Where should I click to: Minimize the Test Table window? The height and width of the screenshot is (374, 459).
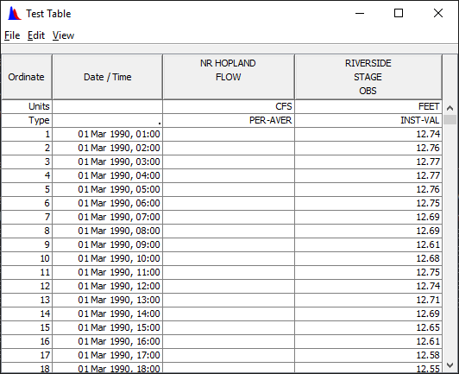coord(360,13)
